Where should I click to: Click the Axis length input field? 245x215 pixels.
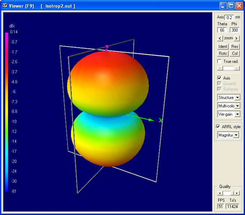tap(229, 17)
